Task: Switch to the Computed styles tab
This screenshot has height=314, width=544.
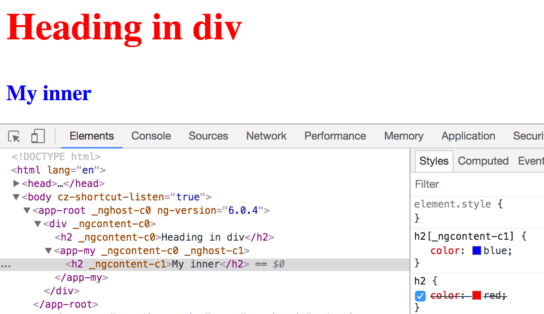Action: (x=483, y=161)
